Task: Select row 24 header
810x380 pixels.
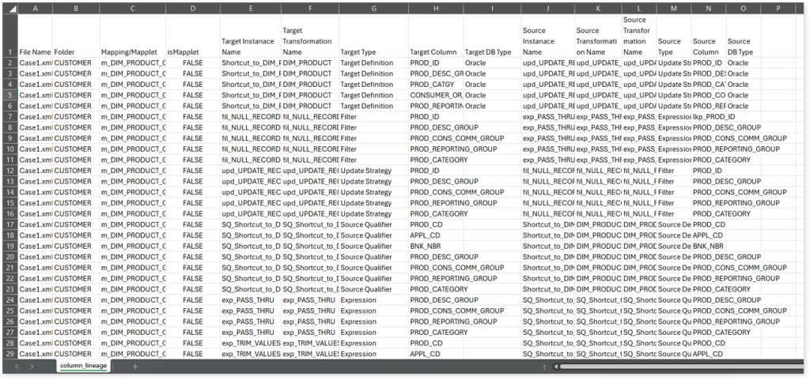Action: point(9,299)
